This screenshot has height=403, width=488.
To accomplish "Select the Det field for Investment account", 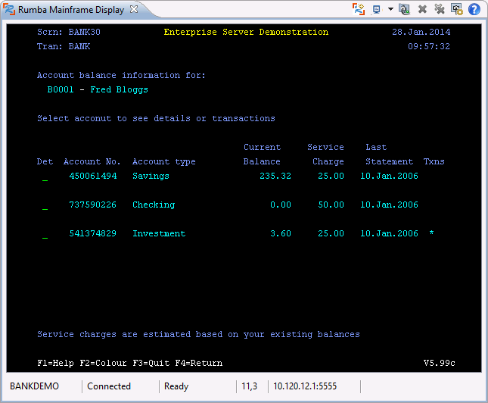I will click(45, 236).
